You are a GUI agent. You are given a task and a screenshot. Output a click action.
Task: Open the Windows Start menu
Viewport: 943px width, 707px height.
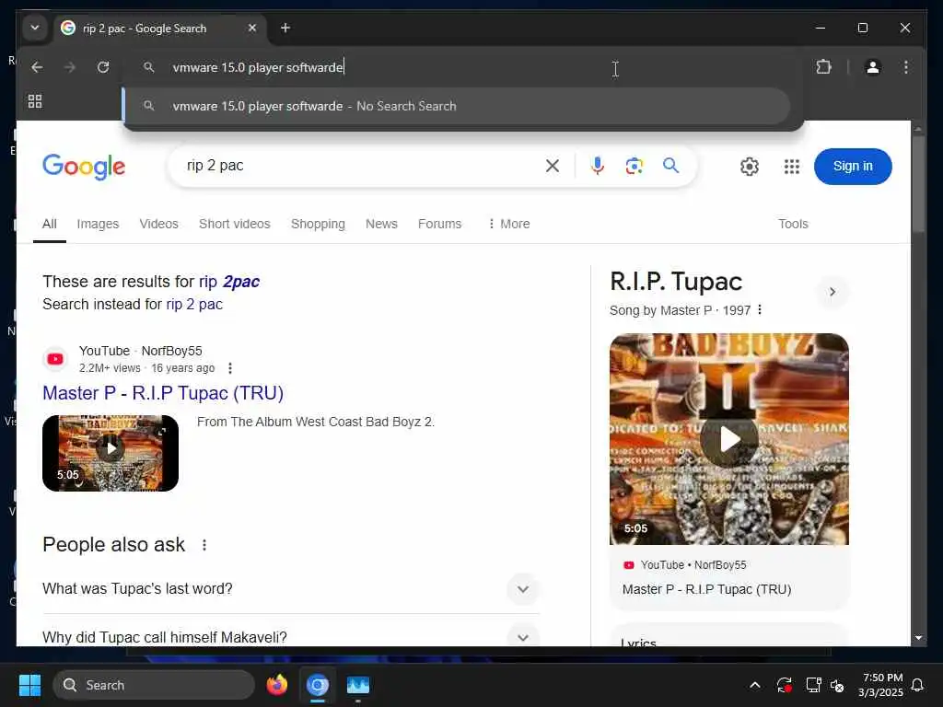[29, 685]
